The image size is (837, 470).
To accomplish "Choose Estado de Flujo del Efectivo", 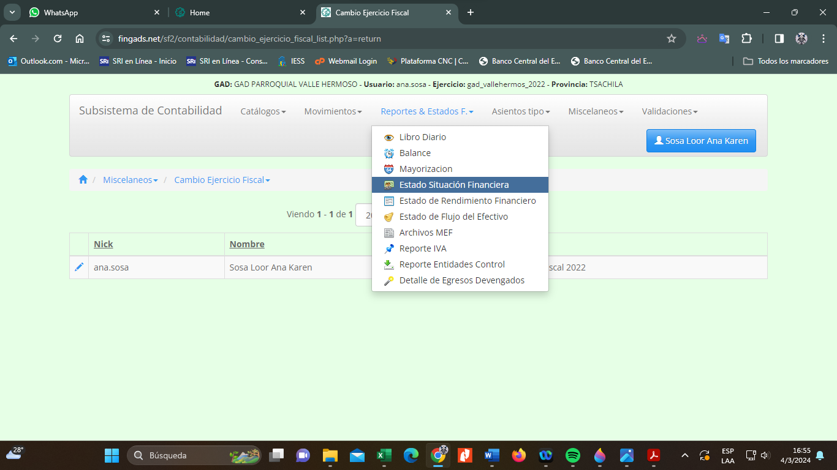I will pyautogui.click(x=453, y=217).
